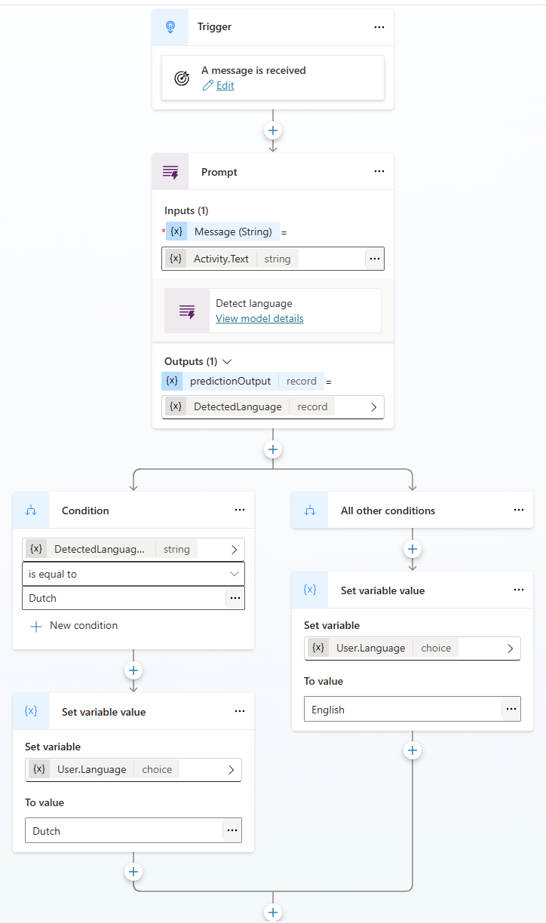546x923 pixels.
Task: Click the {x} icon beside predictionOutput
Action: pyautogui.click(x=171, y=381)
